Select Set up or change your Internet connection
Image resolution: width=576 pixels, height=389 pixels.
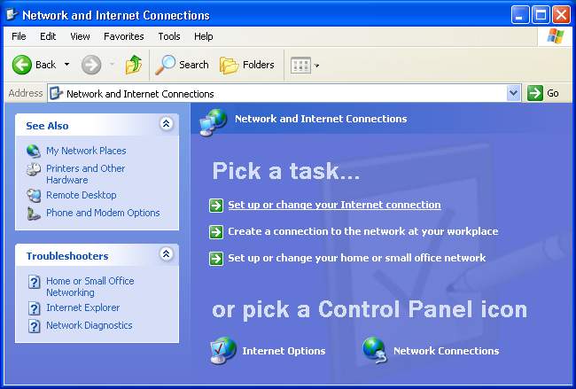(334, 205)
